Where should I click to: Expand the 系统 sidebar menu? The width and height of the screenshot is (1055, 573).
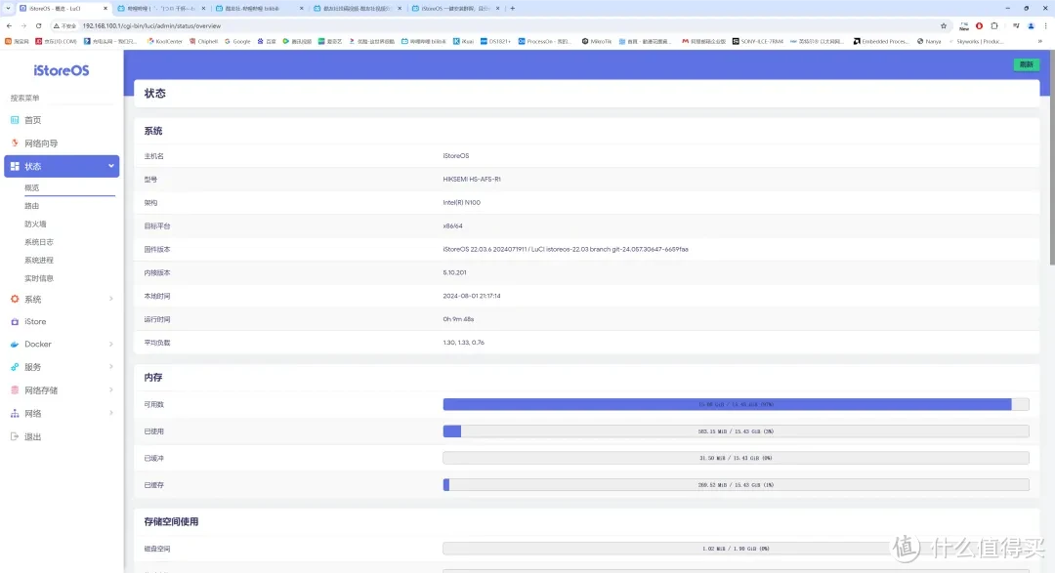coord(111,299)
